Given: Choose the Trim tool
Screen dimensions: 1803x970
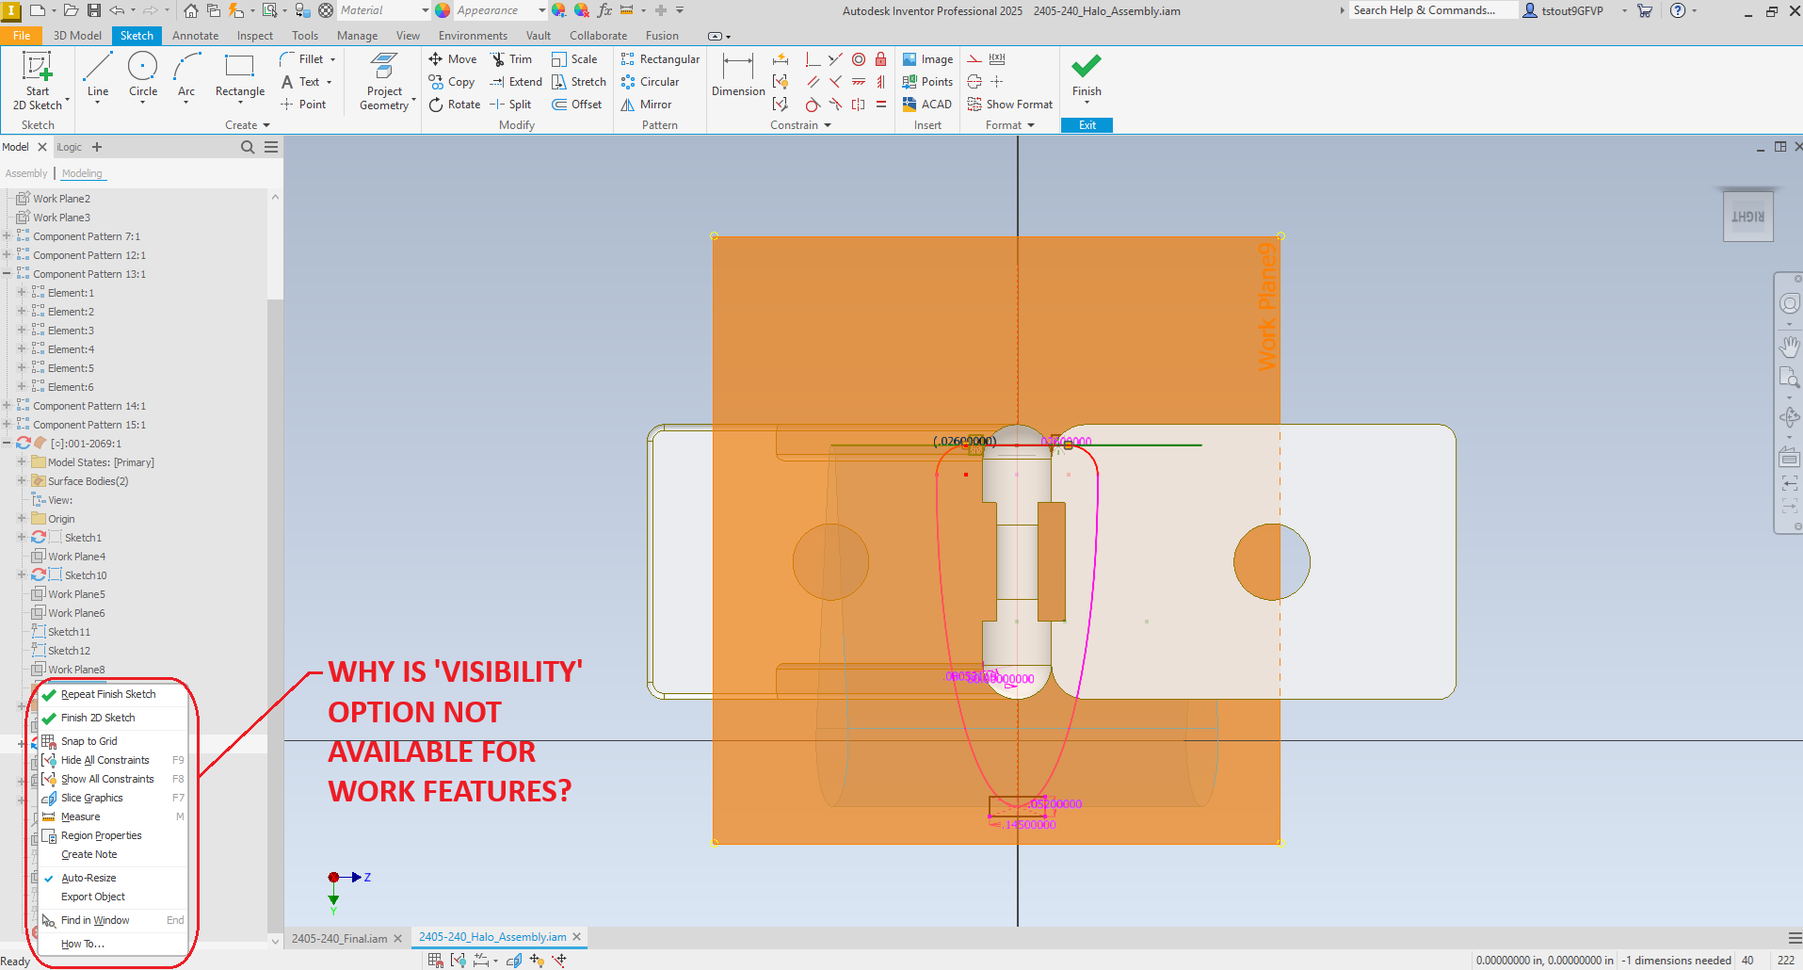Looking at the screenshot, I should [511, 59].
